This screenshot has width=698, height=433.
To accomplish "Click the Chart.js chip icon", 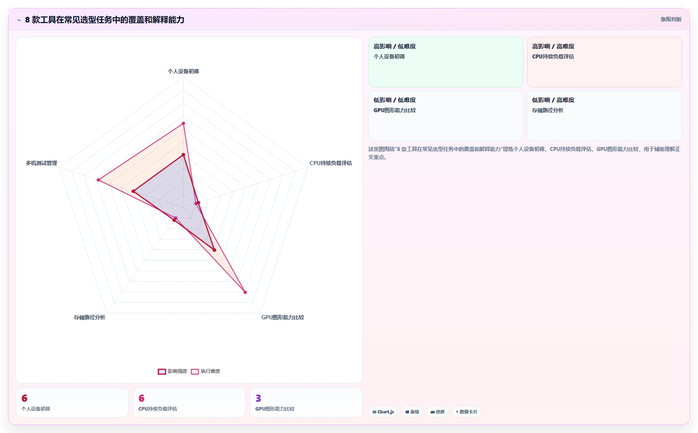I will click(x=374, y=412).
